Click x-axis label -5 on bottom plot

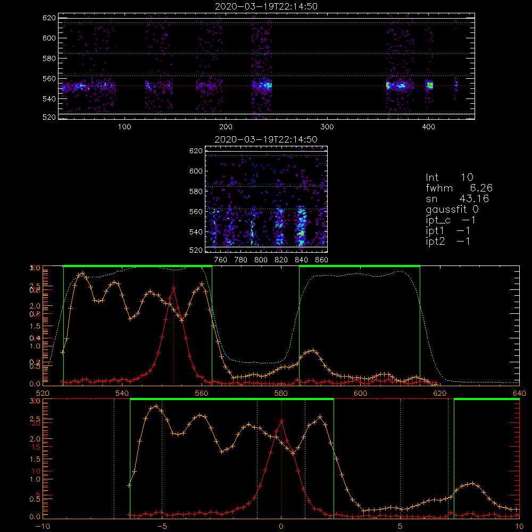click(162, 527)
